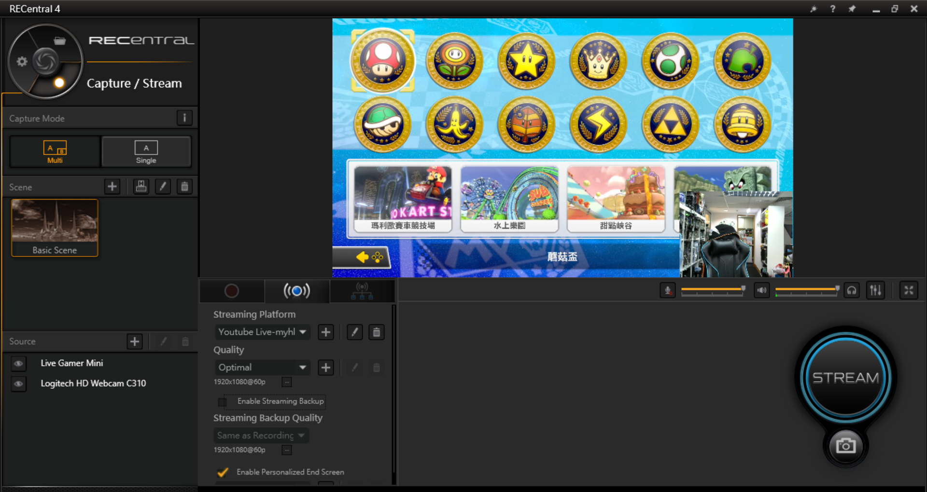Show Optimal quality details
Screen dimensions: 927x492
(287, 382)
